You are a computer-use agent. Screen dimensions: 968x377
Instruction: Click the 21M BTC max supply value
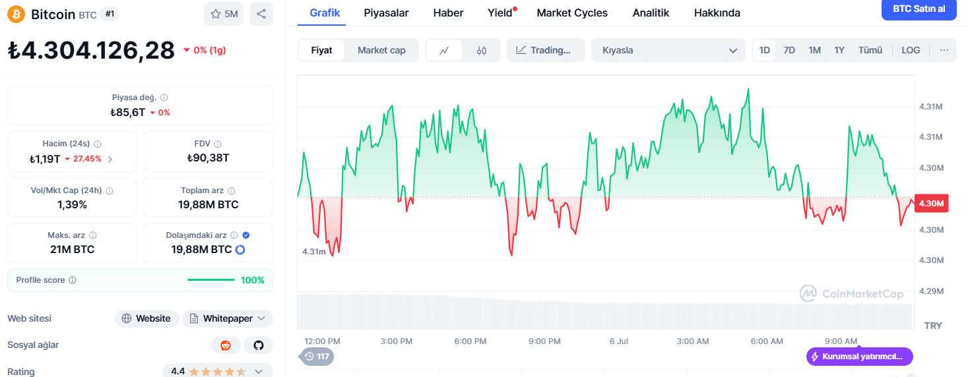(72, 250)
